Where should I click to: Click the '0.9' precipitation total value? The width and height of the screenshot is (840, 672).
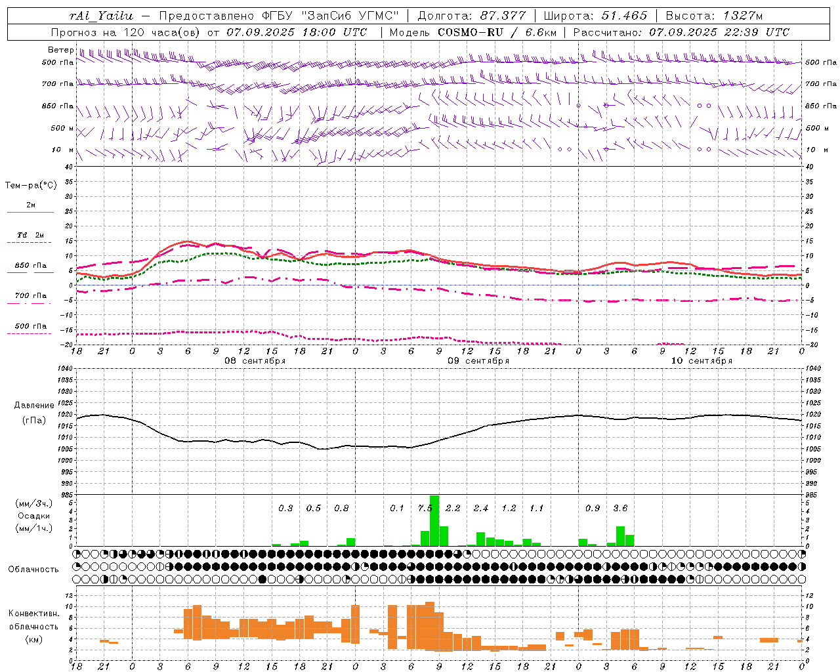click(593, 508)
